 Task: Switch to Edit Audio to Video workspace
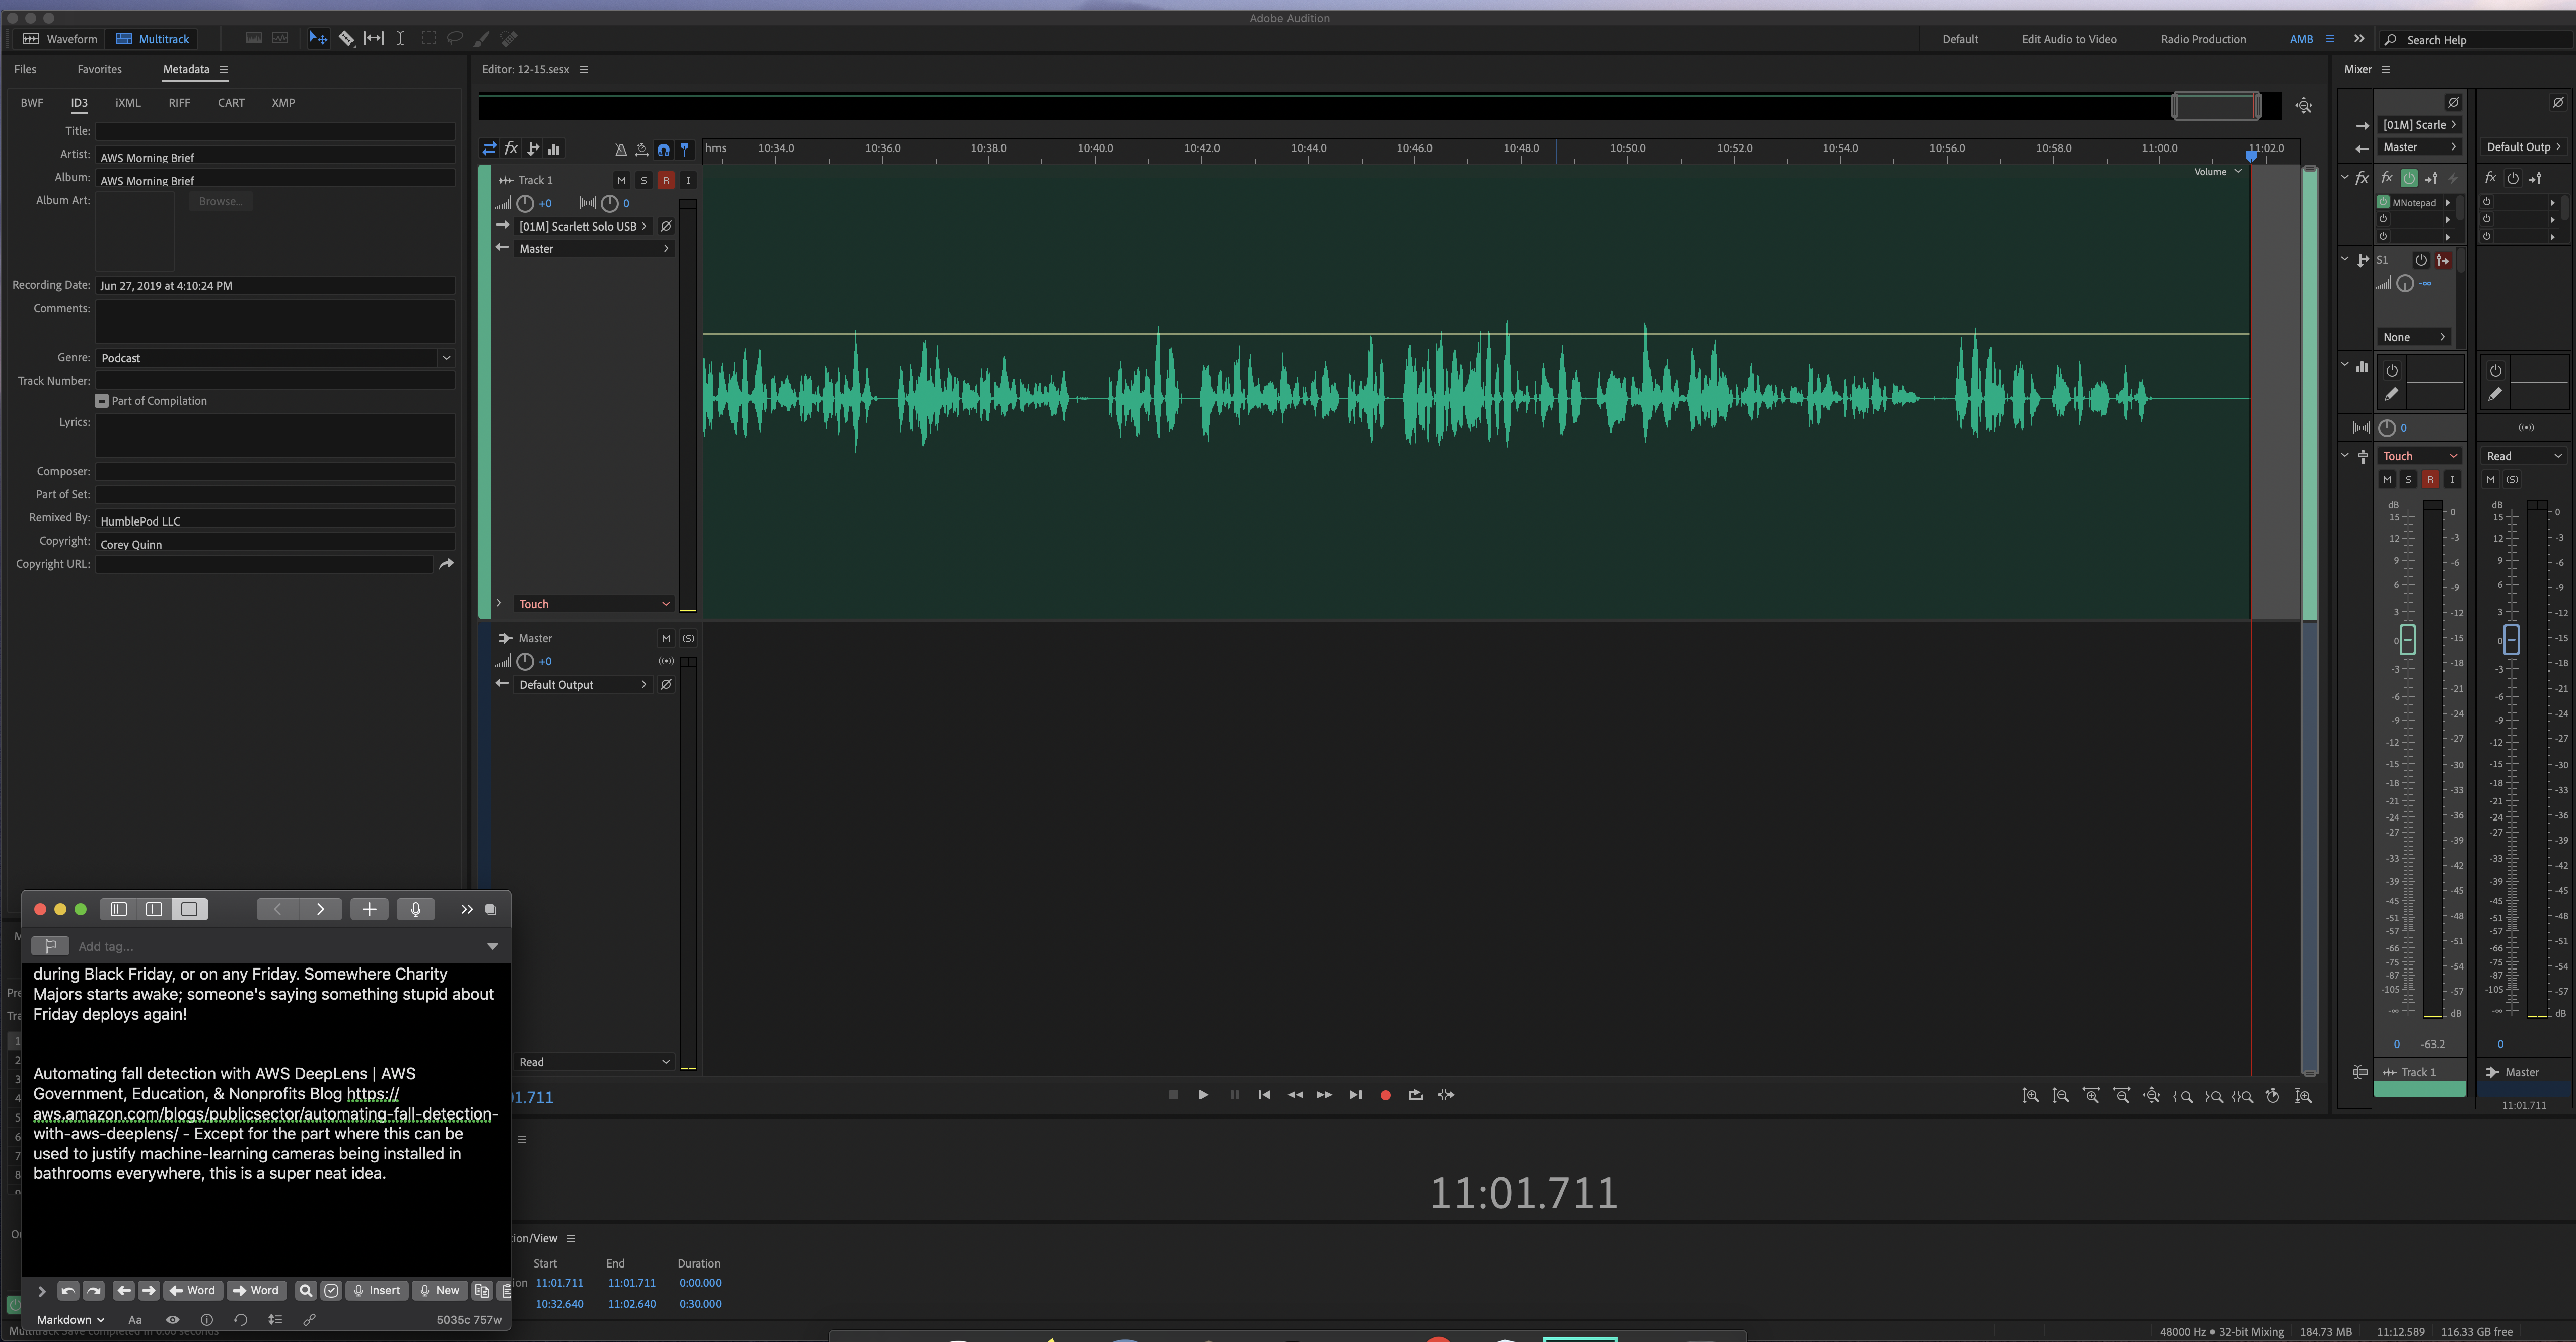(2069, 40)
